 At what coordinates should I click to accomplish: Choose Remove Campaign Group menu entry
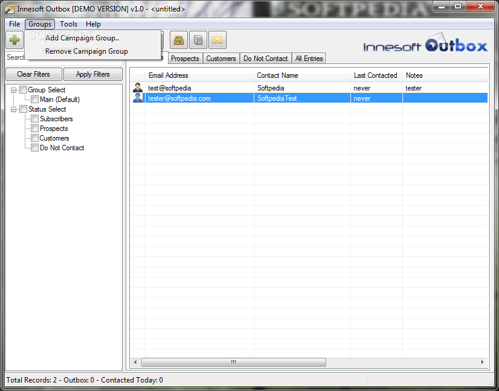93,51
